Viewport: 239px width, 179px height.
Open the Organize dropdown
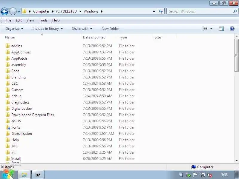[14, 29]
